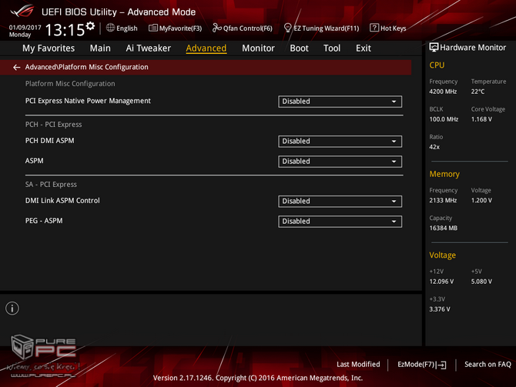
Task: Click memory voltage 1.200 V
Action: [x=481, y=201]
